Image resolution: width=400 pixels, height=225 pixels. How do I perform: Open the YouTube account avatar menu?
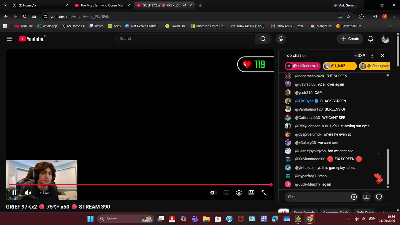pos(385,39)
